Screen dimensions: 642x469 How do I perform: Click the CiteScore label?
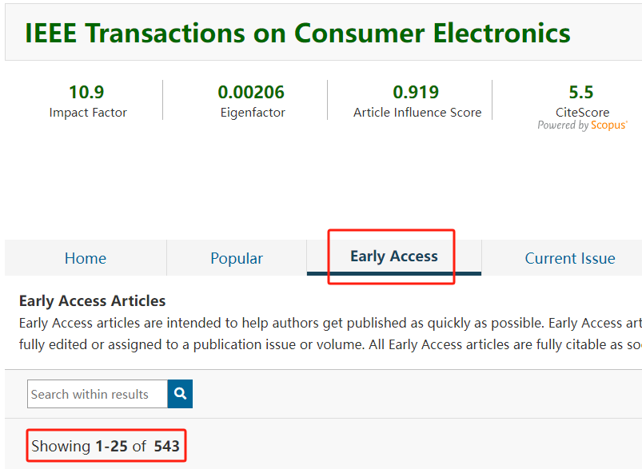[x=582, y=113]
